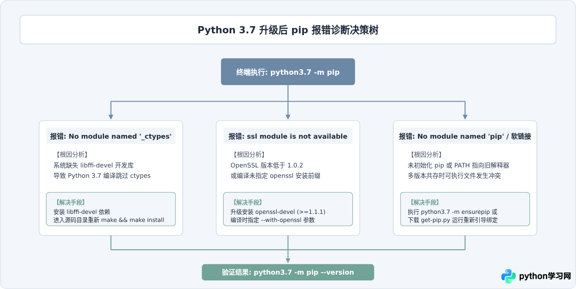Select the header "报错: No module named 'pip' / 软链接"
Image resolution: width=576 pixels, height=289 pixels.
click(x=465, y=136)
